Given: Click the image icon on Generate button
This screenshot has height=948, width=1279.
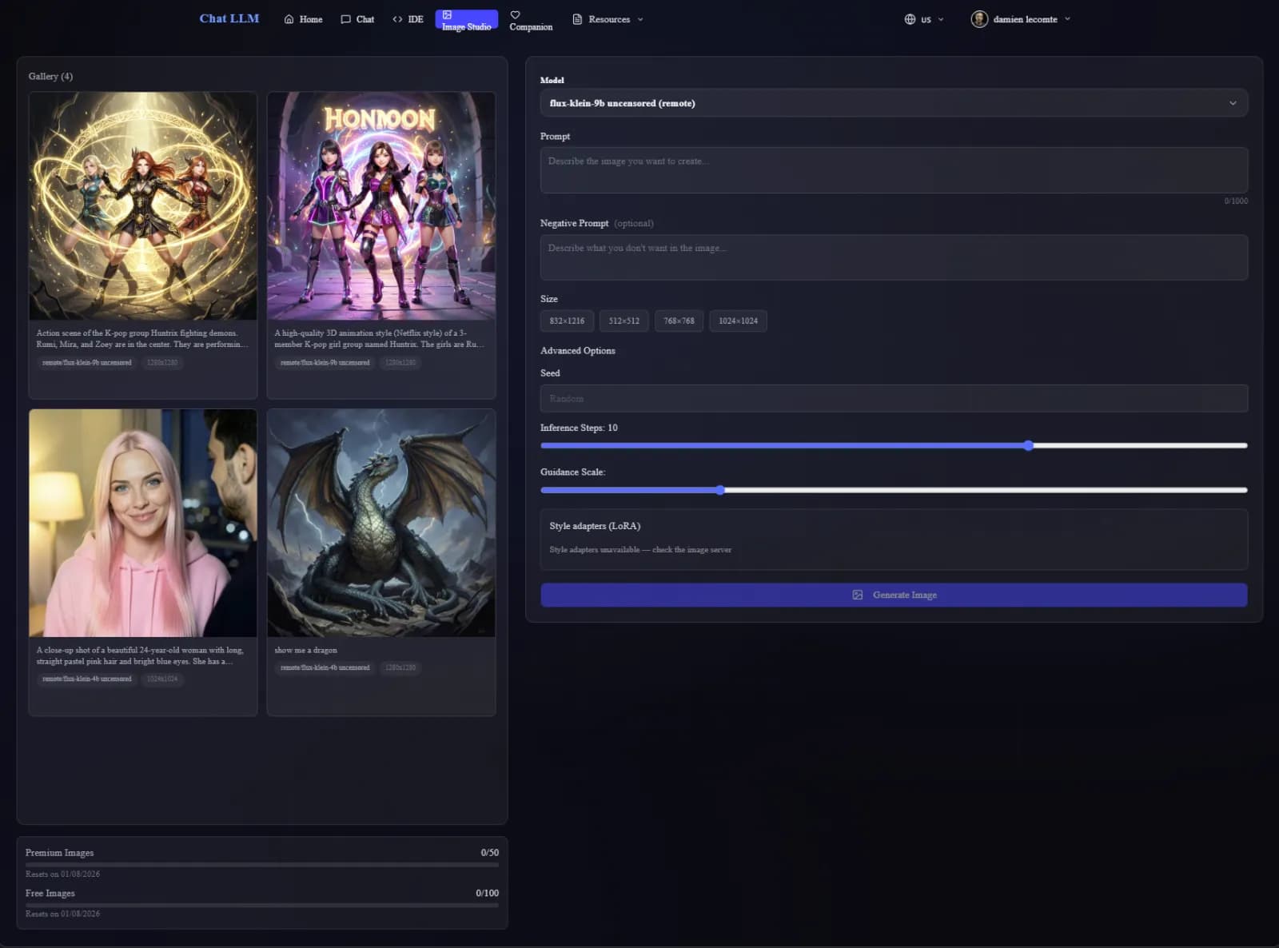Looking at the screenshot, I should click(858, 595).
